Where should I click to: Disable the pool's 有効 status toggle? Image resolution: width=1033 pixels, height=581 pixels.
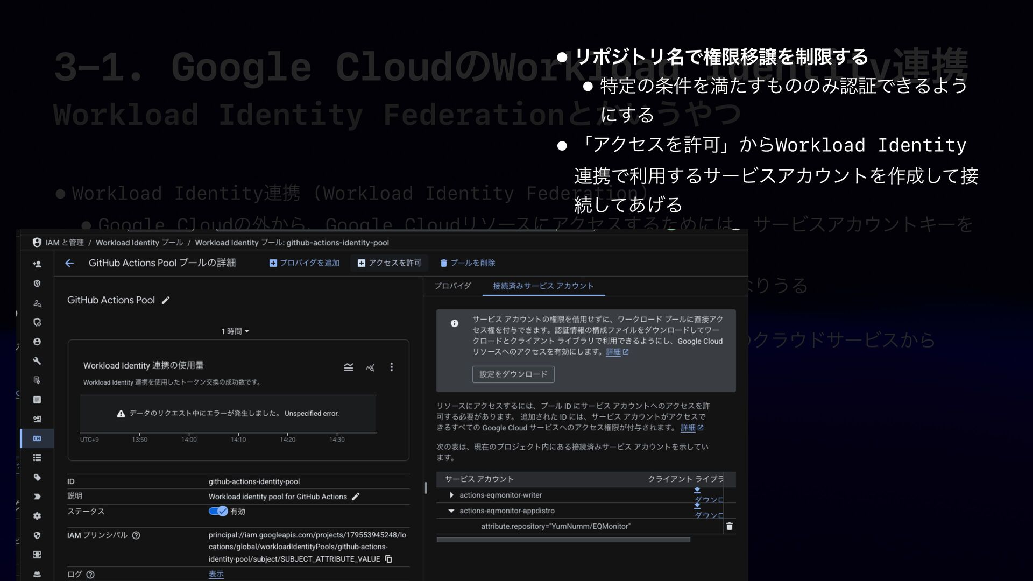(218, 511)
